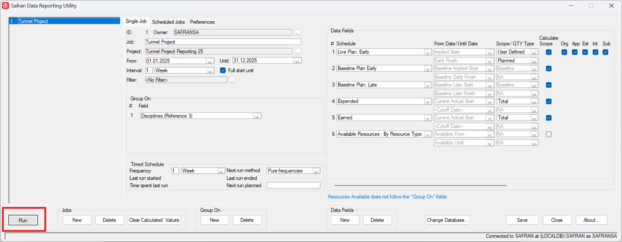
Task: Enable Calculate Scope for Available Resources row
Action: tap(549, 134)
